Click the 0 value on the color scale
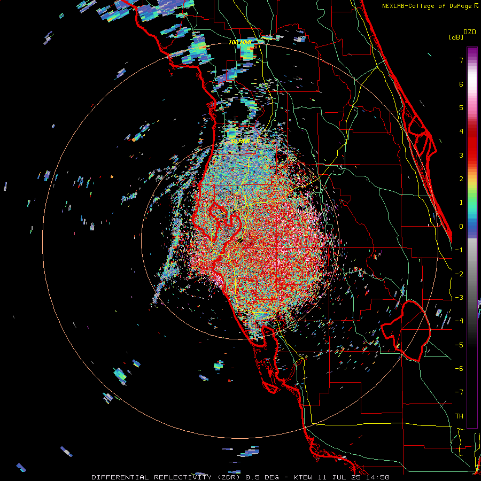This screenshot has width=481, height=481. pyautogui.click(x=461, y=227)
